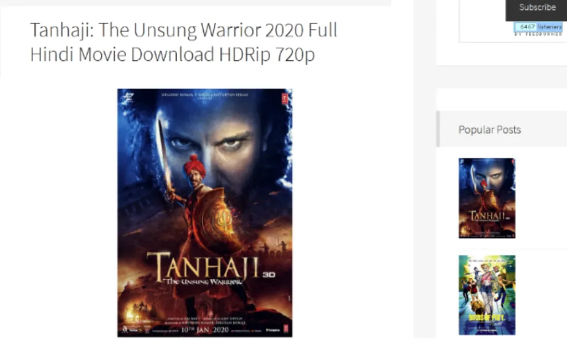Click the raised sword on the main poster
The width and height of the screenshot is (567, 343).
[x=164, y=155]
